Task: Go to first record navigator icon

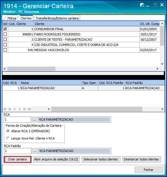Action: coord(5,109)
